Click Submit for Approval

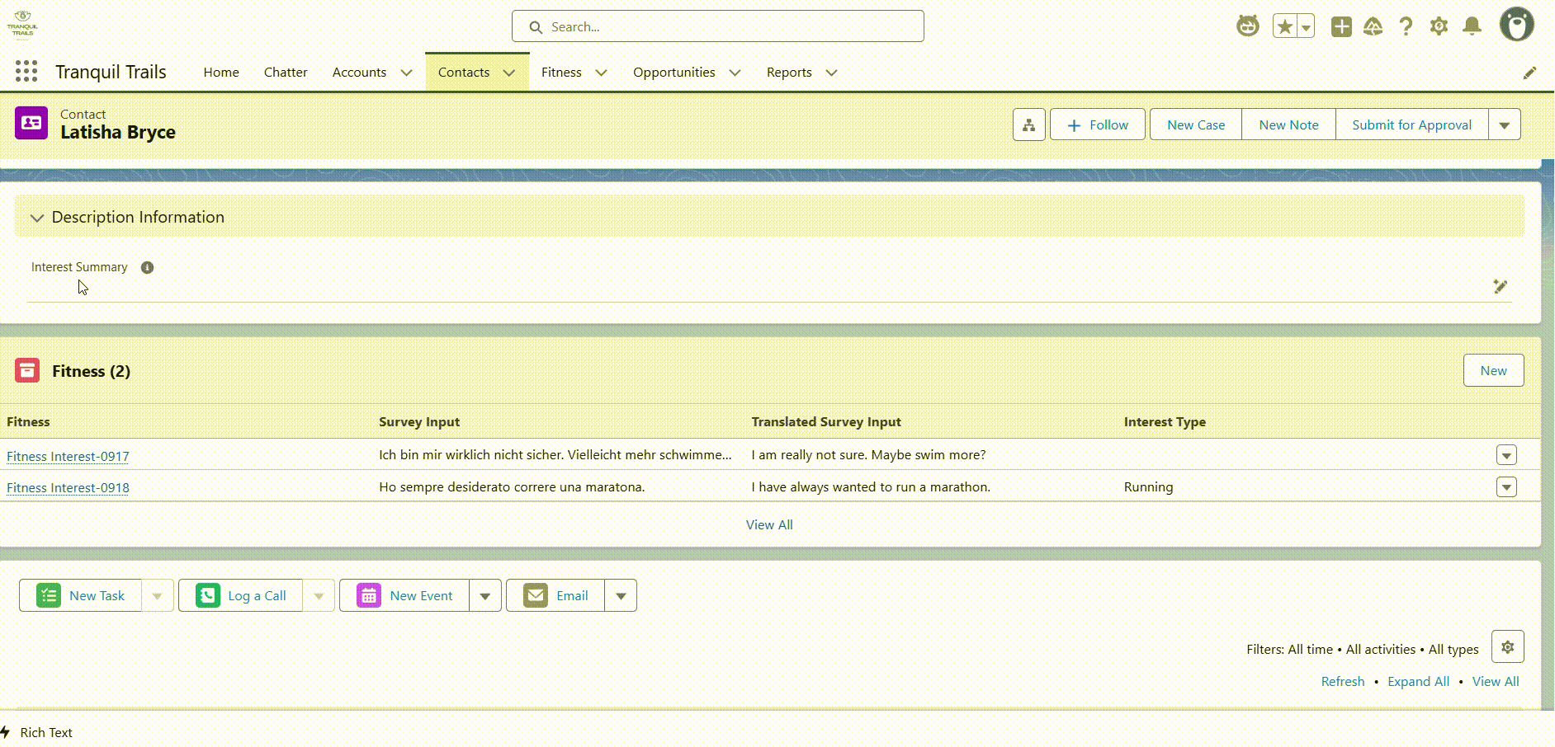1411,124
